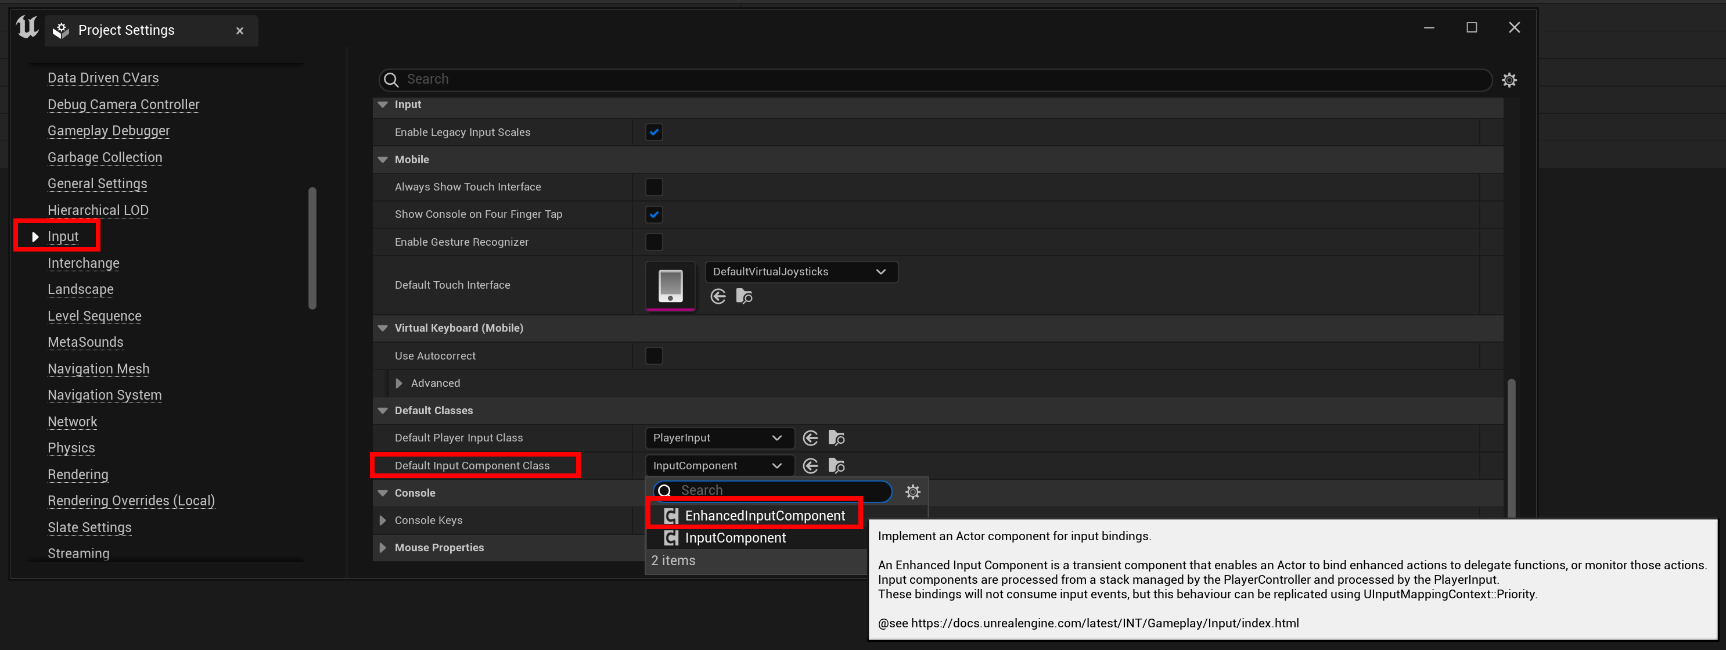Toggle Enable Legacy Input Scales checkbox
The height and width of the screenshot is (650, 1726).
click(654, 132)
